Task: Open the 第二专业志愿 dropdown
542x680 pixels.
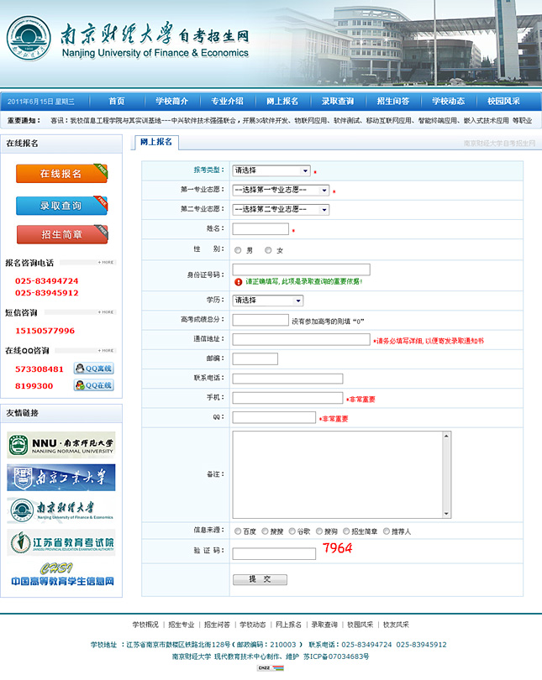Action: click(281, 210)
